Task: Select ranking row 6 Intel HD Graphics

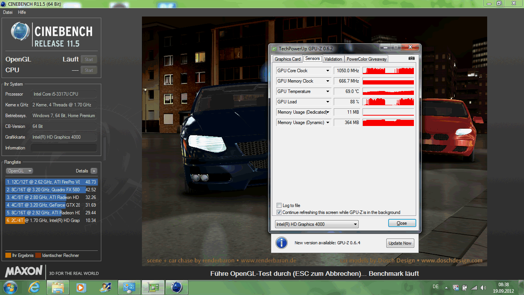Action: click(x=51, y=220)
